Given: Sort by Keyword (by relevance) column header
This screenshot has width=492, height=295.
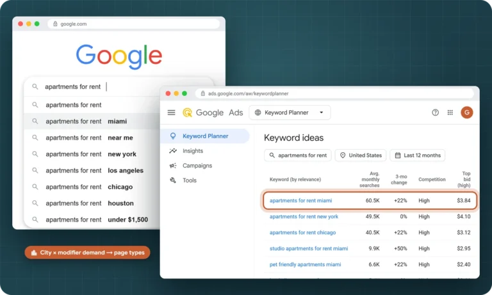Looking at the screenshot, I should [x=295, y=179].
